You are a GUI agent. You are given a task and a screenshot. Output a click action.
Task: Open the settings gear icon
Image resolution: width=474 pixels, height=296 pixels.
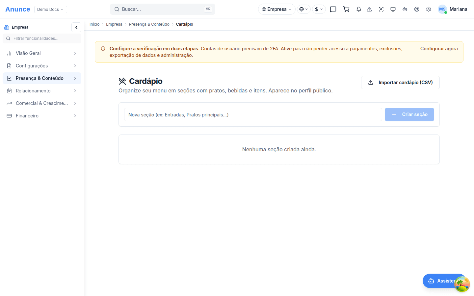point(429,9)
